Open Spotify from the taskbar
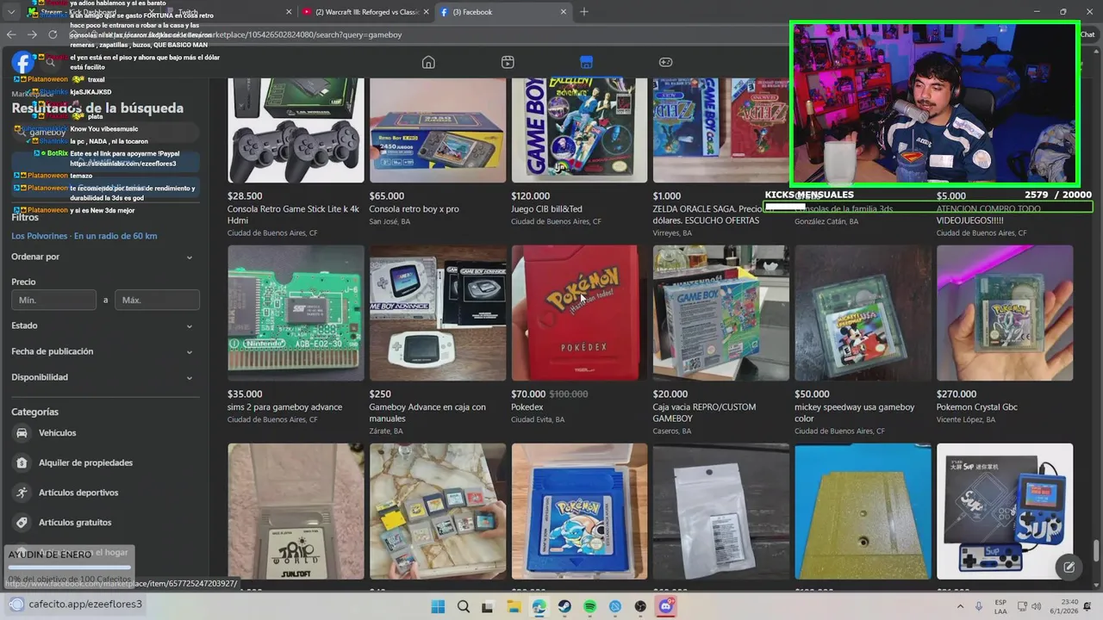The image size is (1103, 620). pos(590,606)
